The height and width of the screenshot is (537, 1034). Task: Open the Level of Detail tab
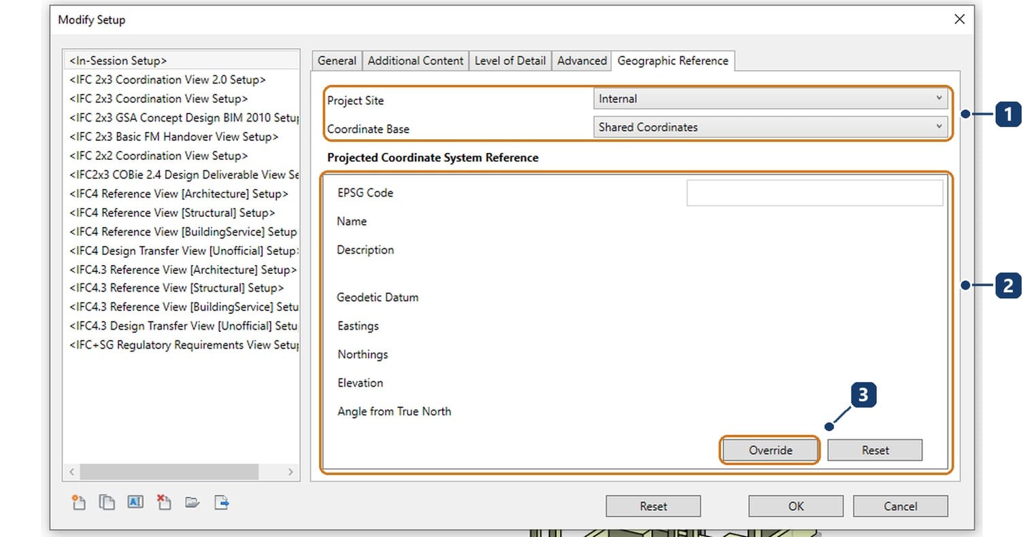point(510,60)
